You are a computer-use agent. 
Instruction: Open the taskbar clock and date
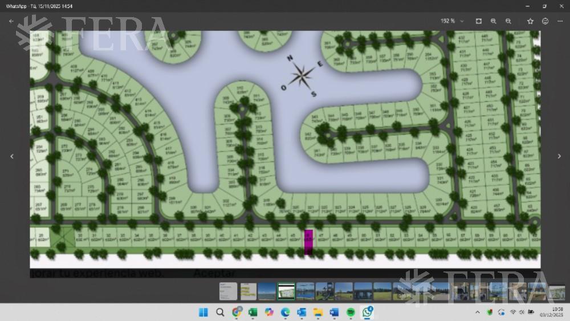(x=552, y=312)
